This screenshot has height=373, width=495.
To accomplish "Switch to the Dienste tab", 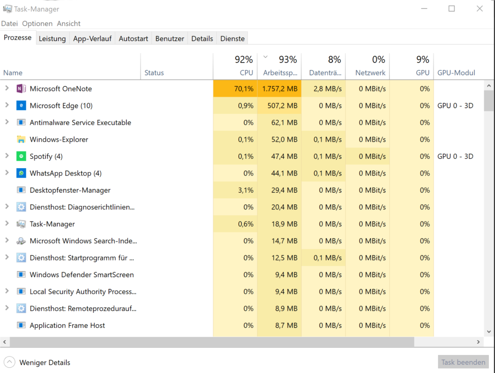I will click(232, 39).
